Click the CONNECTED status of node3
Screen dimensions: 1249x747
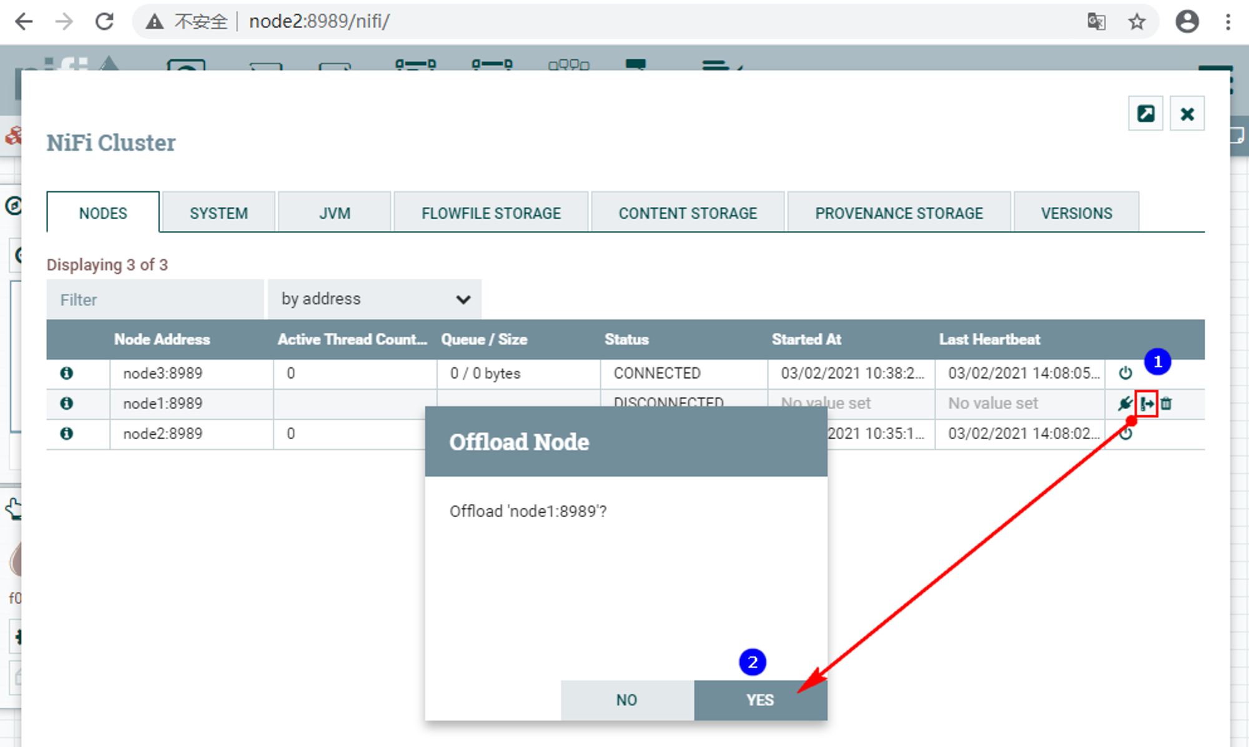coord(657,373)
